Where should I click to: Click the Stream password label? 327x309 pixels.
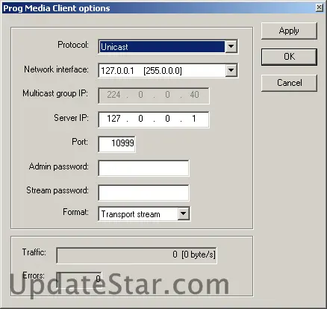pyautogui.click(x=57, y=190)
